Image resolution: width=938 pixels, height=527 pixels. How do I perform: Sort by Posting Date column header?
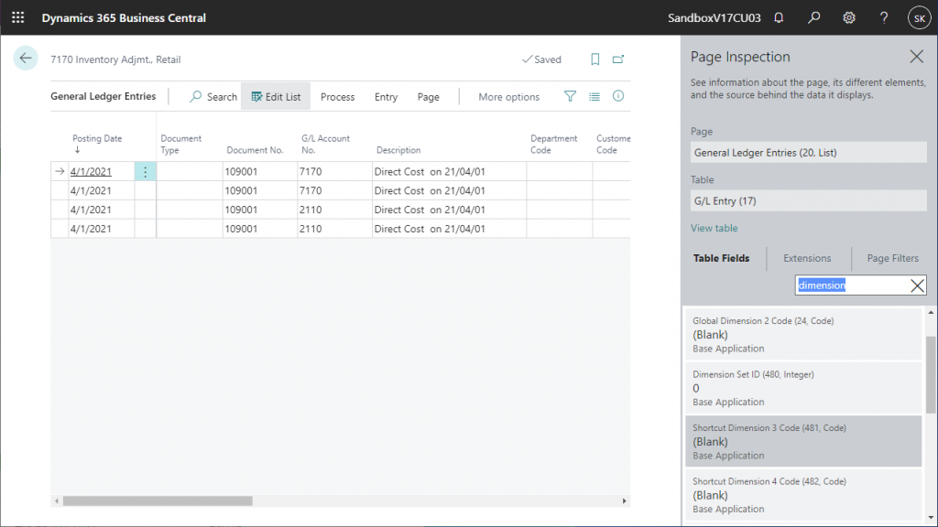click(97, 139)
